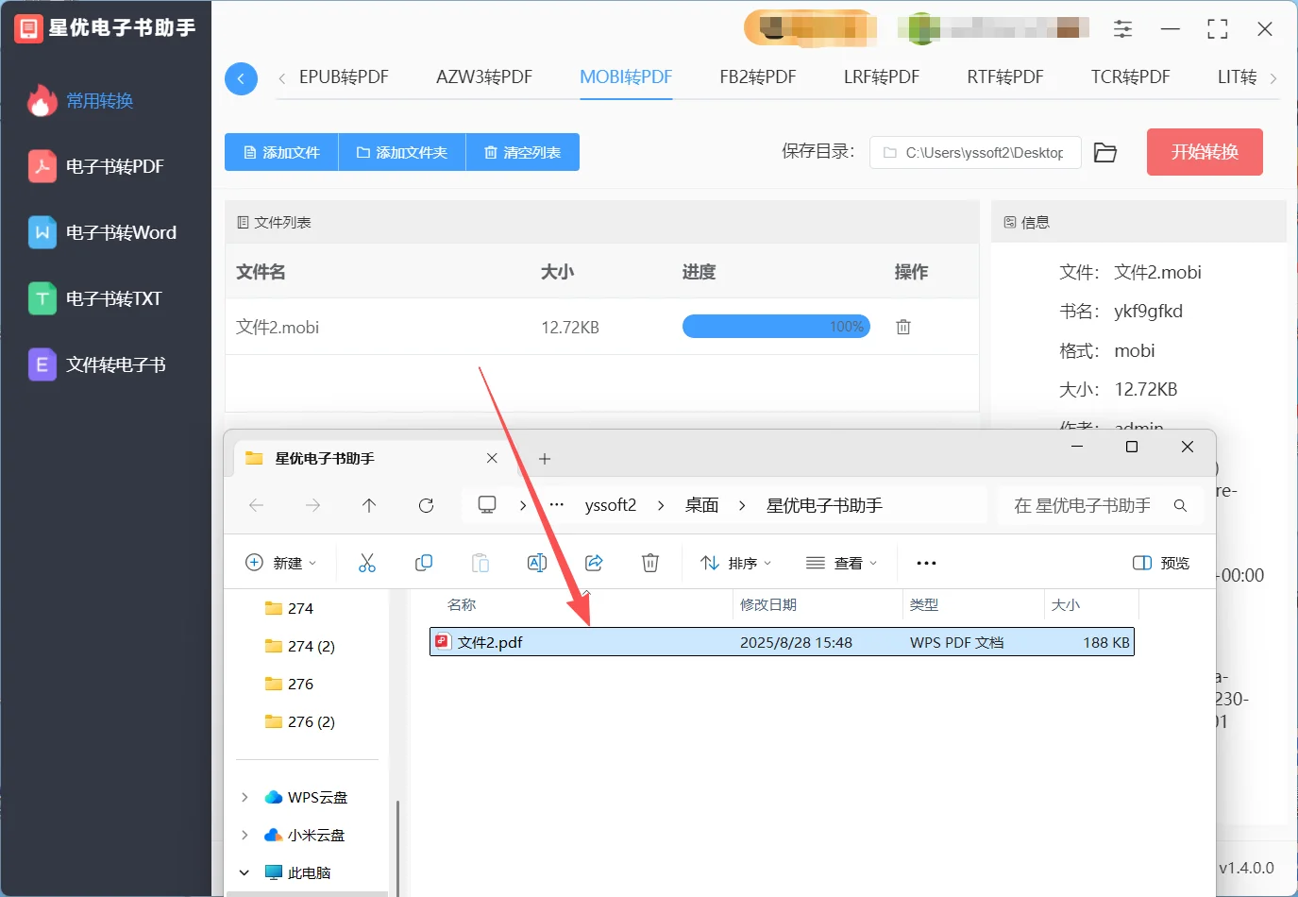The image size is (1298, 897).
Task: Click the 星优电子书助手 app logo
Action: point(28,29)
